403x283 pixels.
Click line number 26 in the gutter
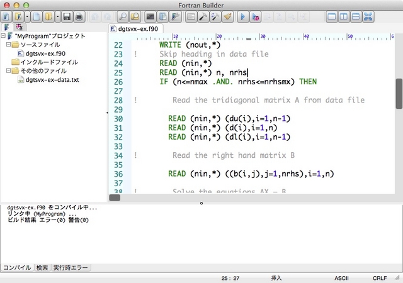click(118, 82)
